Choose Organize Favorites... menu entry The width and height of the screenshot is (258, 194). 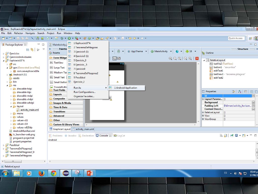[88, 96]
